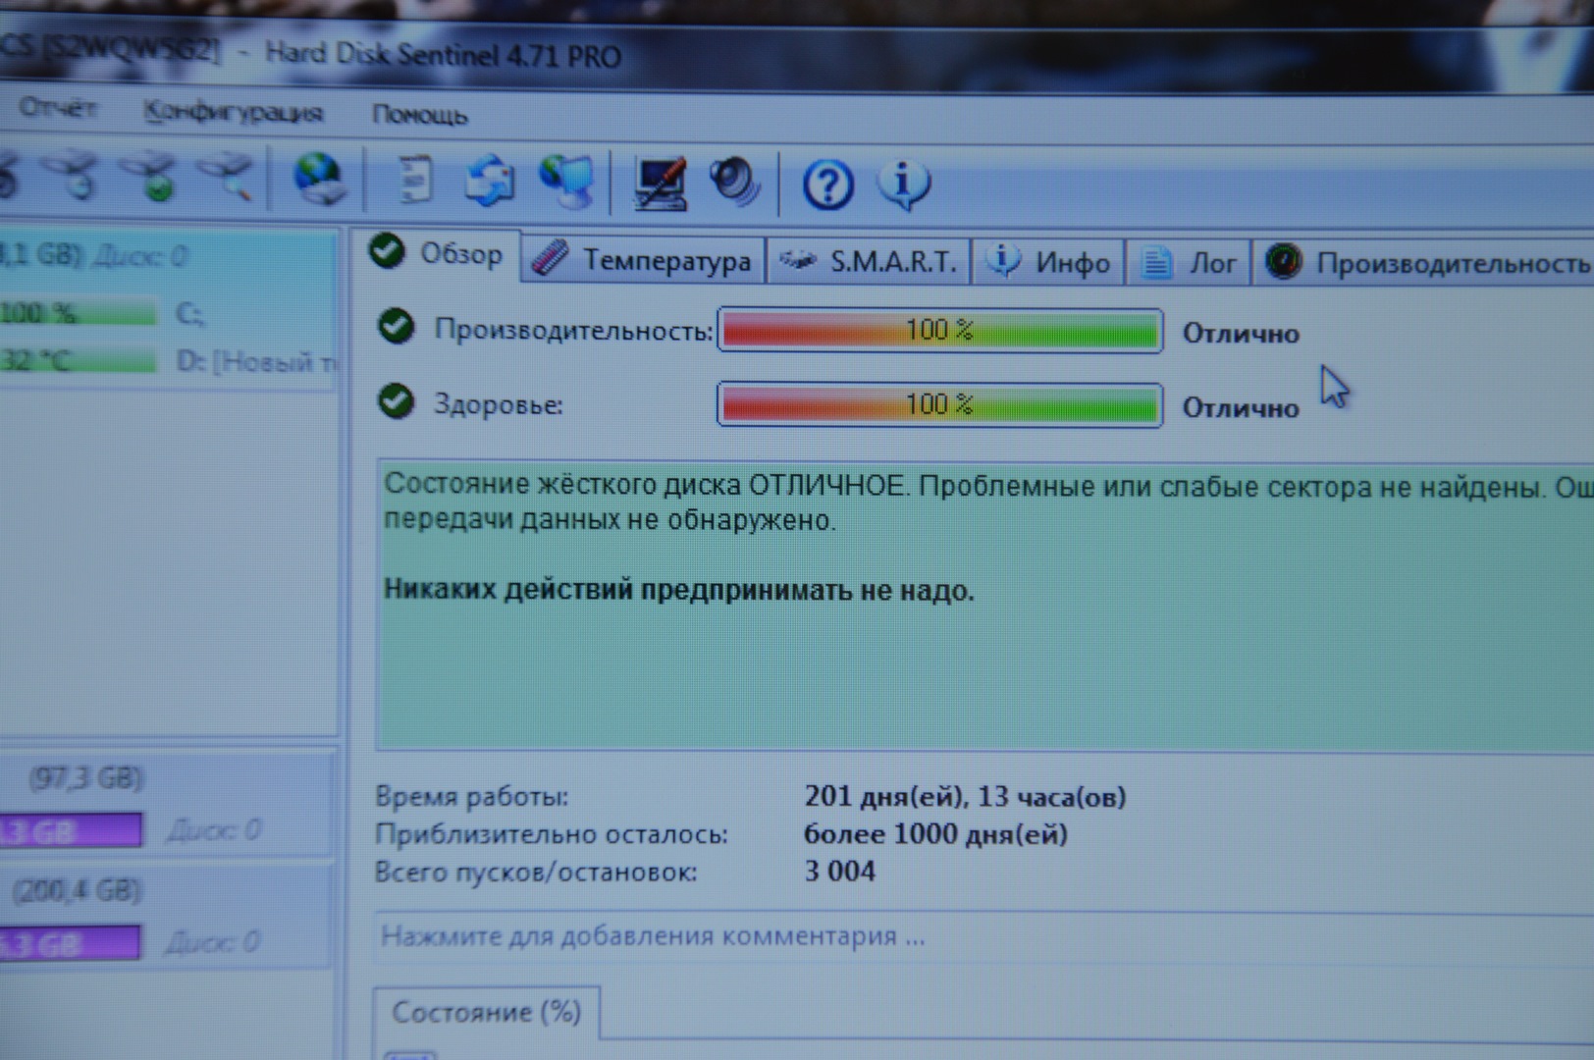The width and height of the screenshot is (1594, 1060).
Task: Open the Помощь menu
Action: click(x=419, y=115)
